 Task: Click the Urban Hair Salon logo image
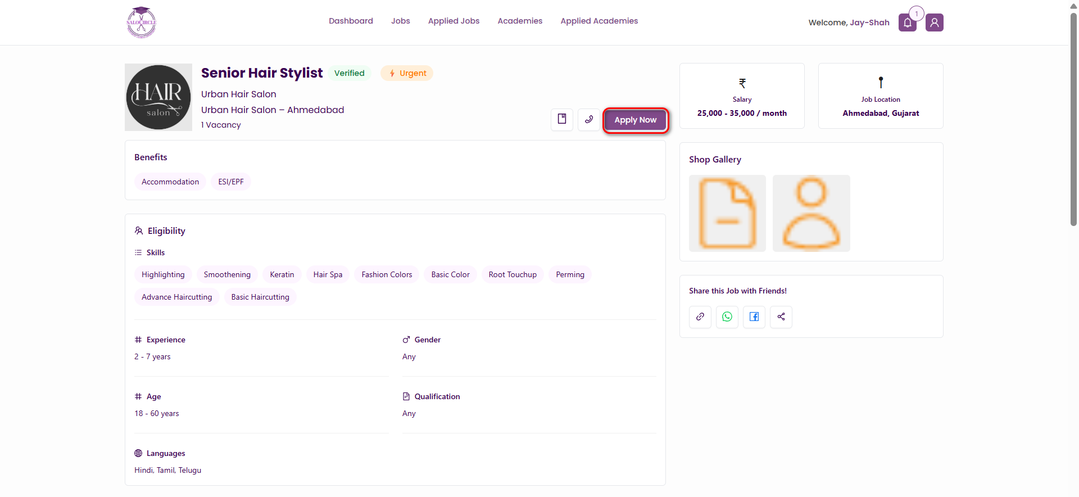[158, 97]
